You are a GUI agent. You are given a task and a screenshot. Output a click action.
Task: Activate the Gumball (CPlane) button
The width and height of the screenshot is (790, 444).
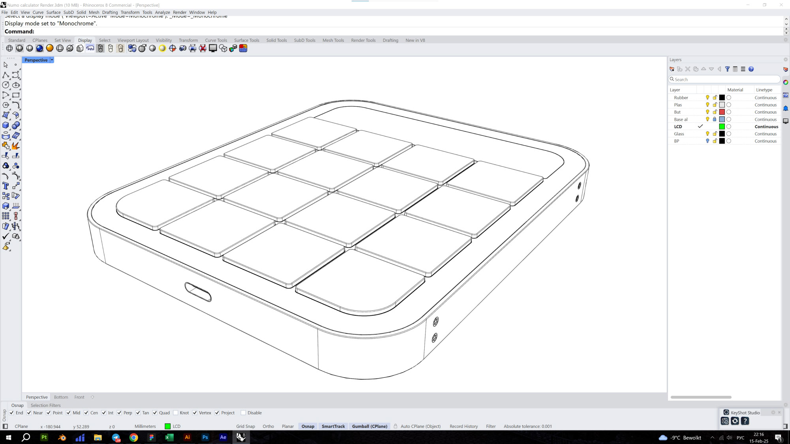point(370,426)
